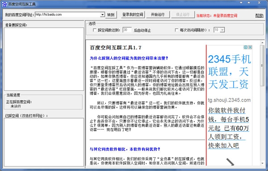Open the visit interval seconds dropdown
Viewport: 268px width, 171px height.
[222, 30]
